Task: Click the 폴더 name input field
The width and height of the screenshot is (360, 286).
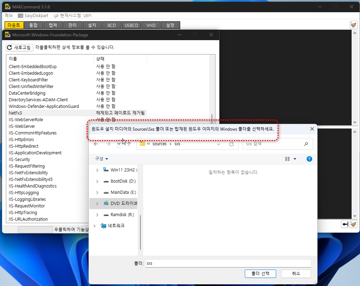Action: pyautogui.click(x=228, y=263)
